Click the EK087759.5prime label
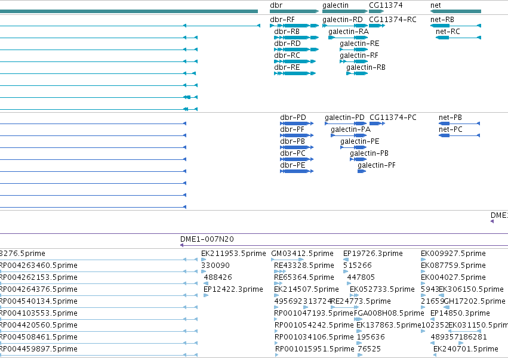Image resolution: width=508 pixels, height=358 pixels. click(x=453, y=266)
